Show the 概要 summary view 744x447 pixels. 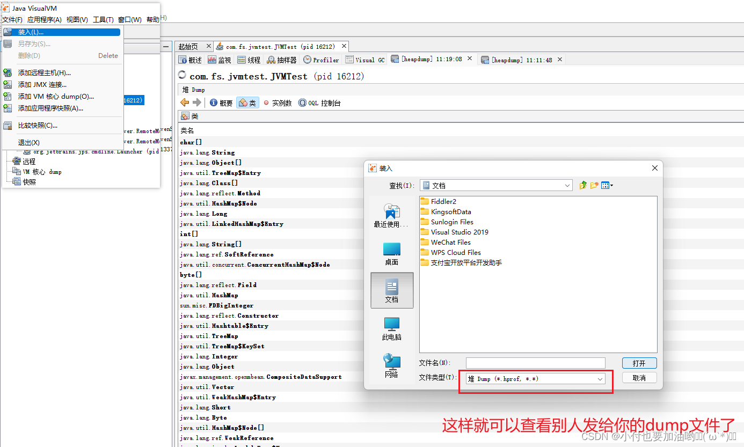[x=221, y=103]
